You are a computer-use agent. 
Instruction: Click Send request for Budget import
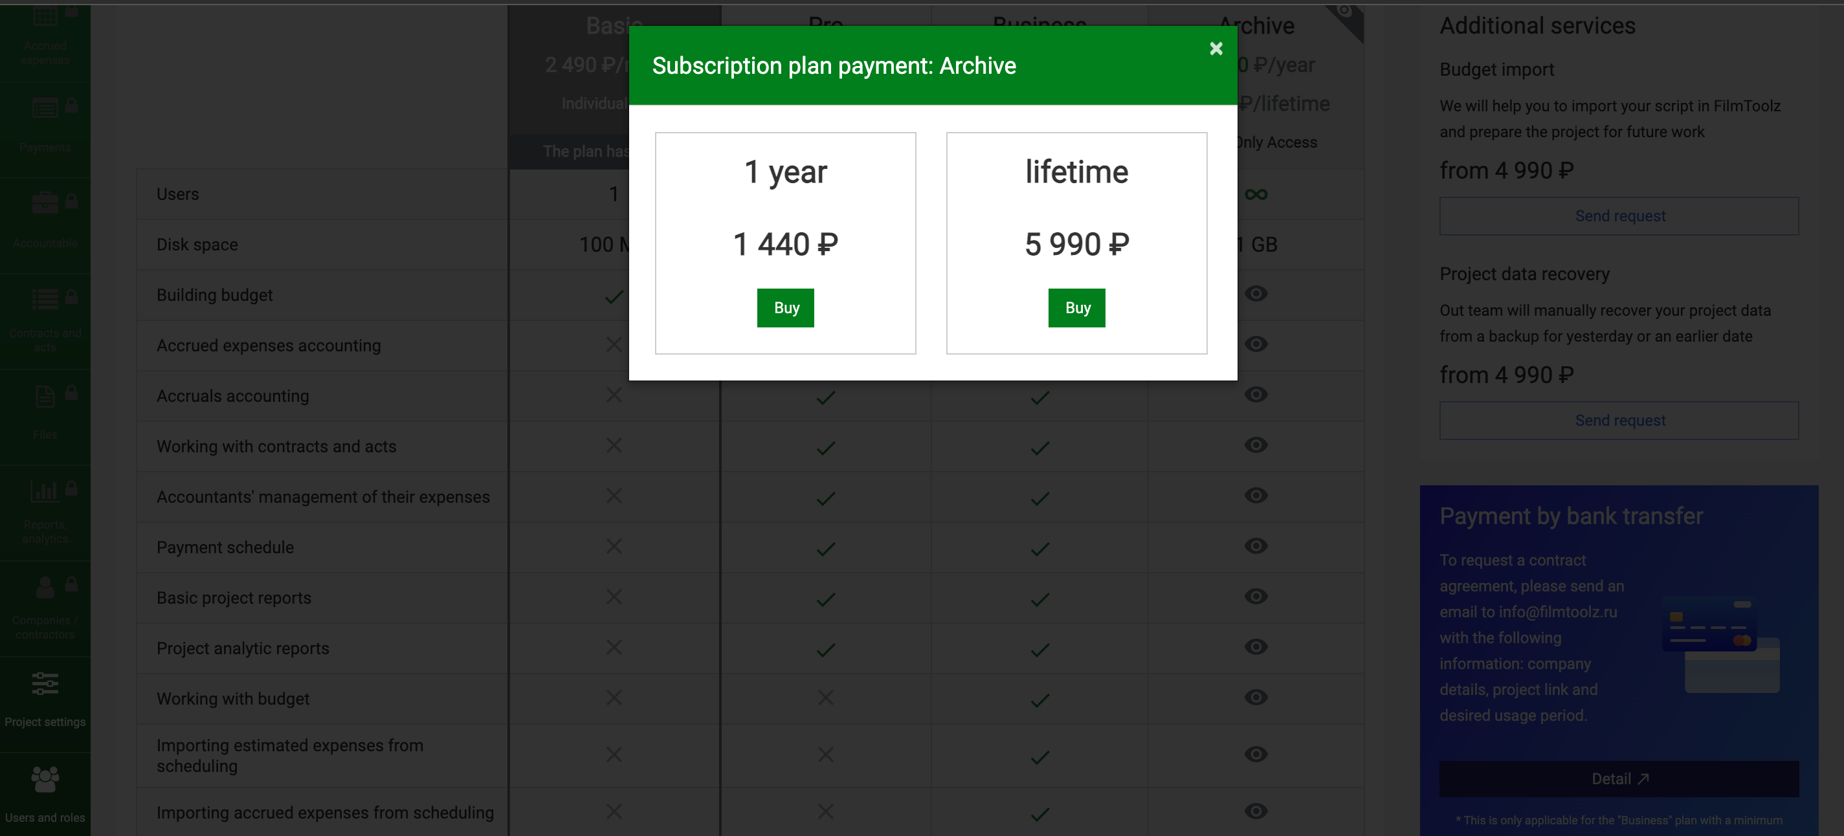1619,216
